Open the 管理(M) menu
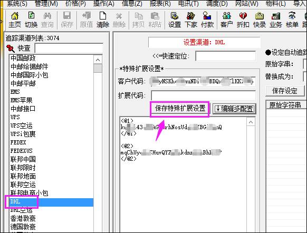The image size is (307, 233). tap(46, 4)
